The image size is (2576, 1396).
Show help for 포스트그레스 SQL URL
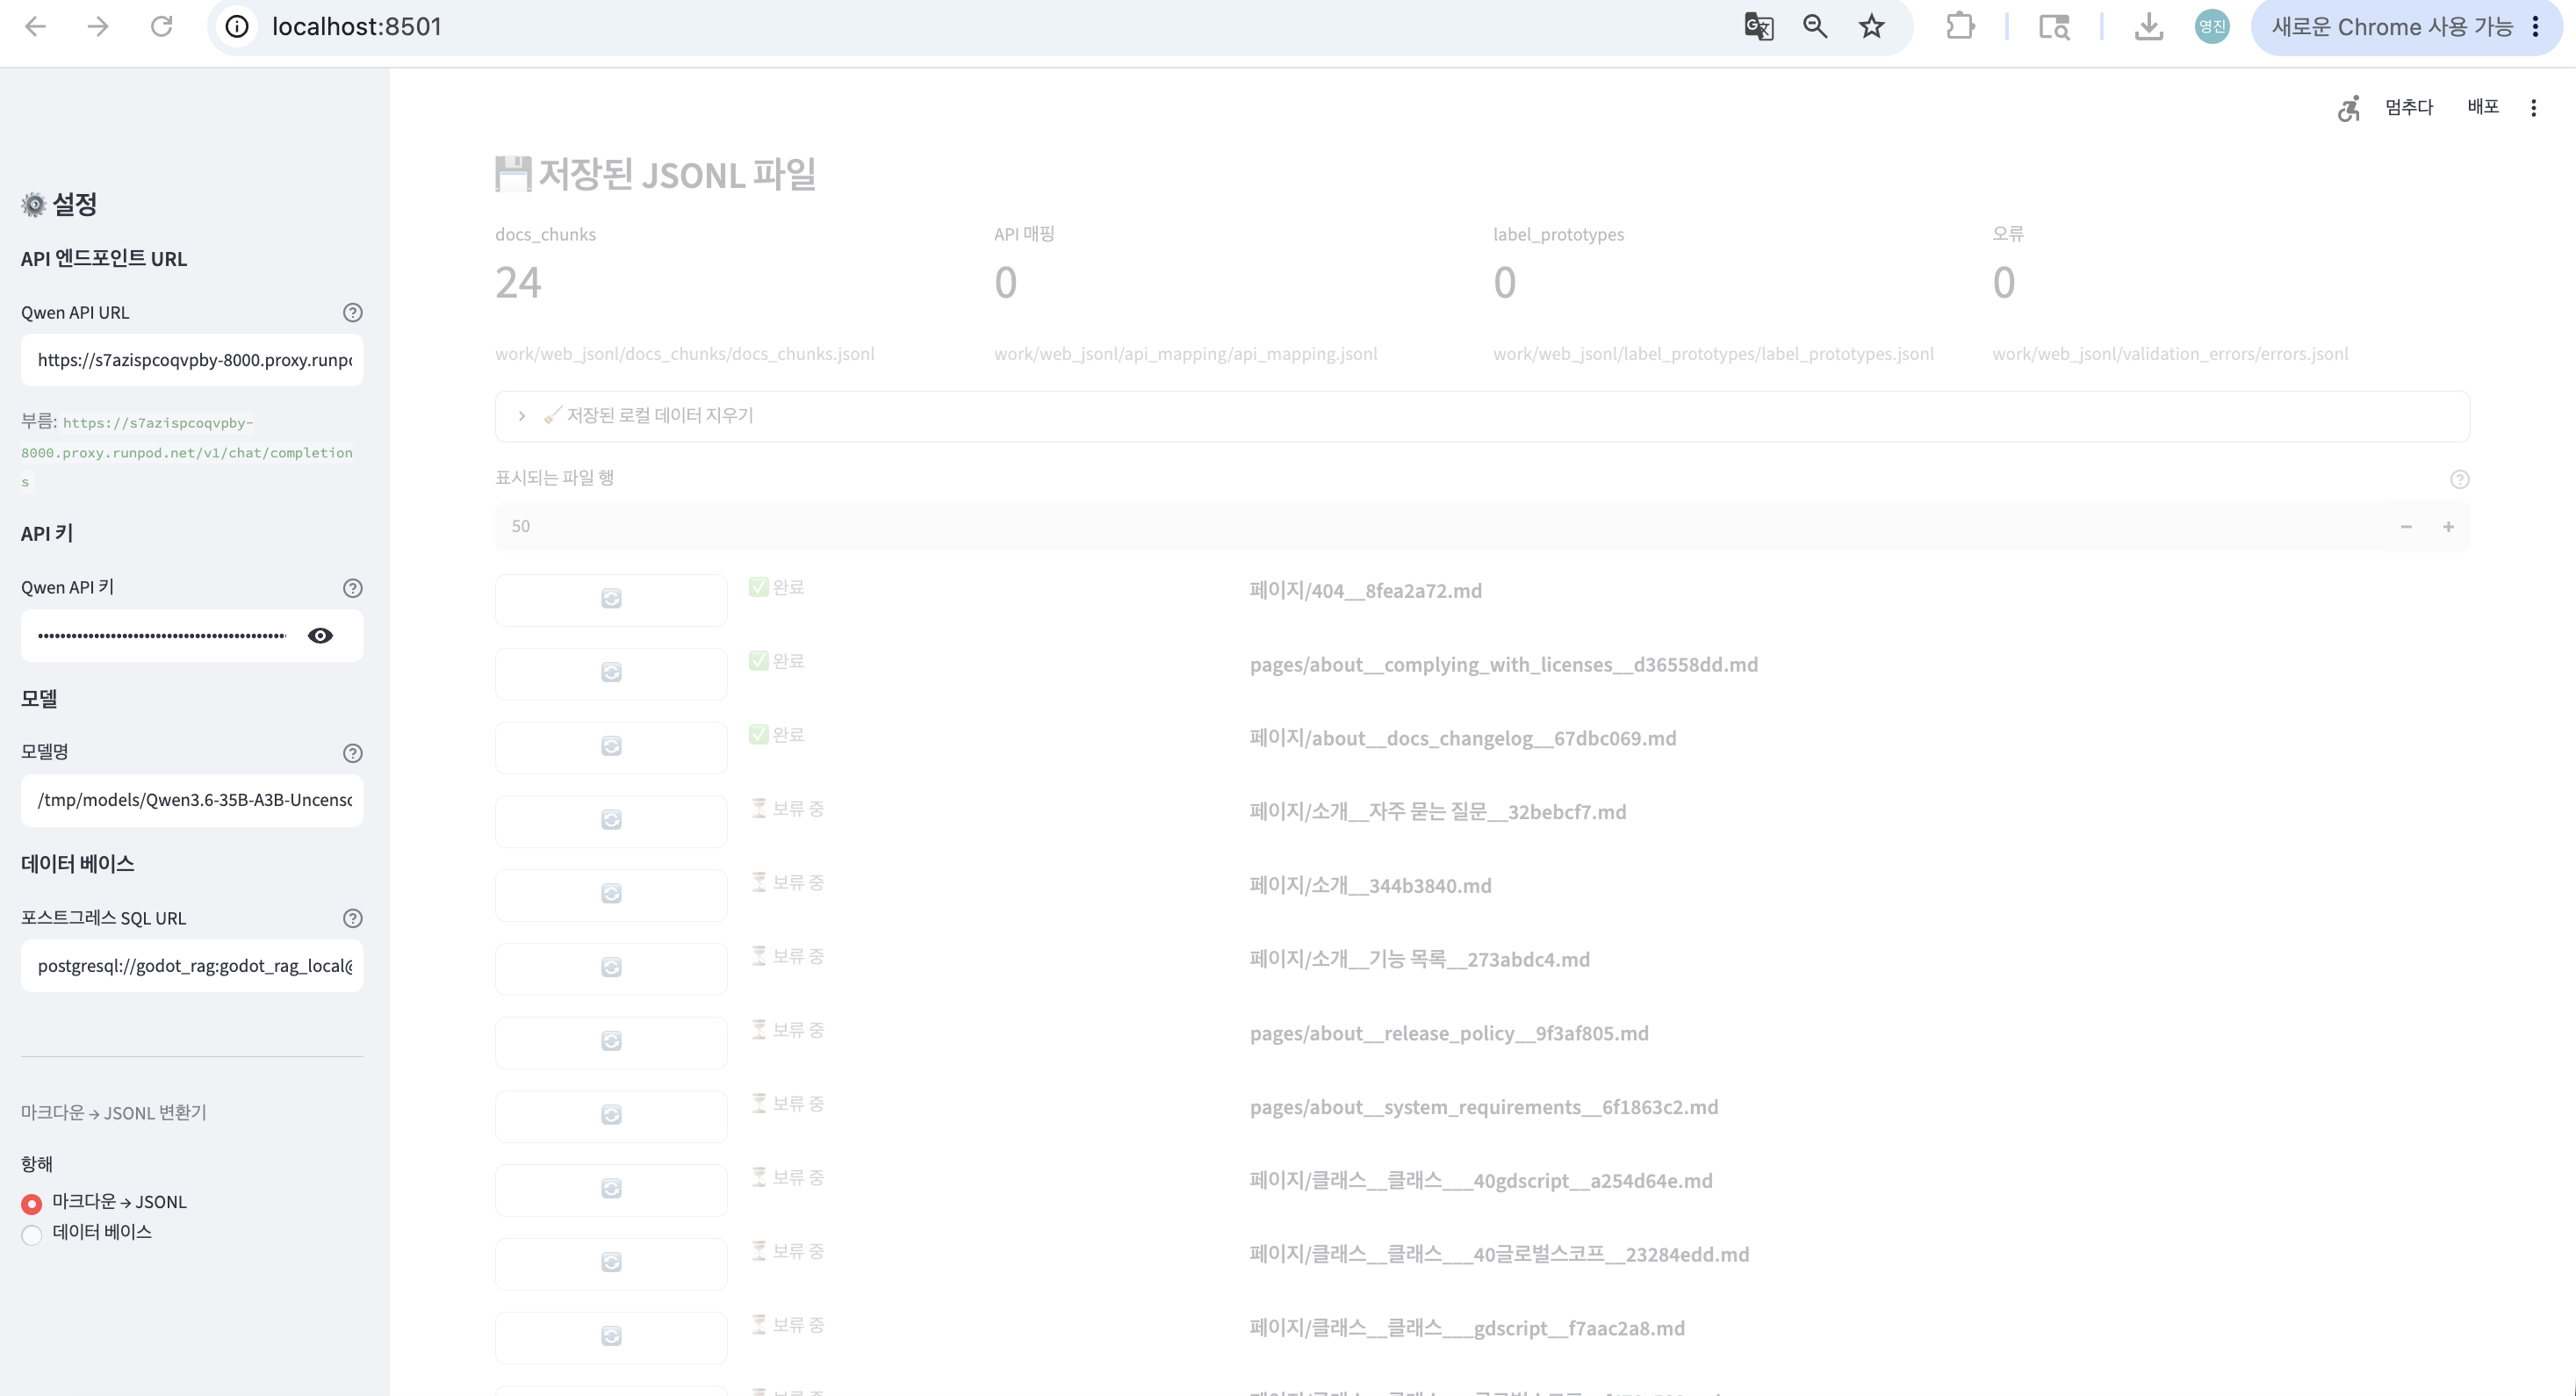pyautogui.click(x=352, y=918)
